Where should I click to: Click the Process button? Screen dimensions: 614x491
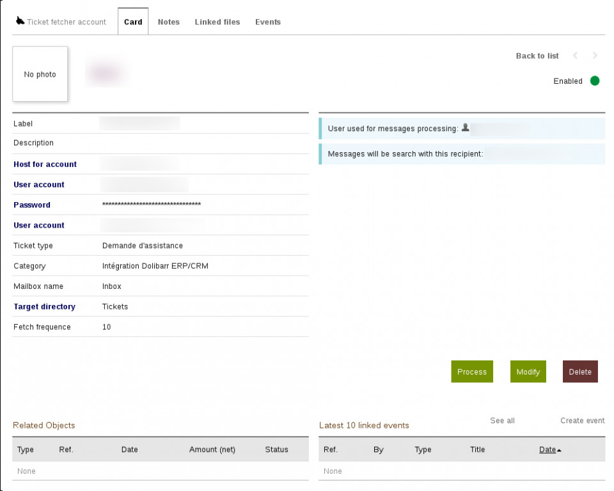tap(472, 371)
